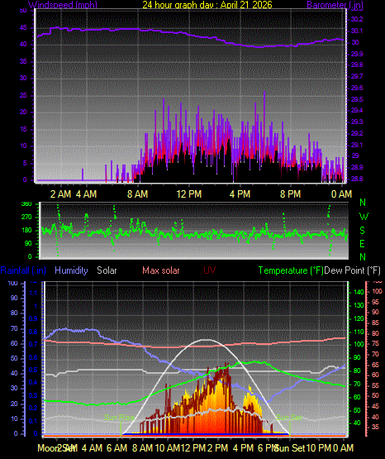Select the 85 value on the dew point axis
Image resolution: width=385 pixels, height=459 pixels.
(x=375, y=323)
